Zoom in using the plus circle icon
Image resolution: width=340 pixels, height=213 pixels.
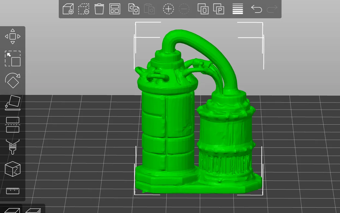pos(168,9)
